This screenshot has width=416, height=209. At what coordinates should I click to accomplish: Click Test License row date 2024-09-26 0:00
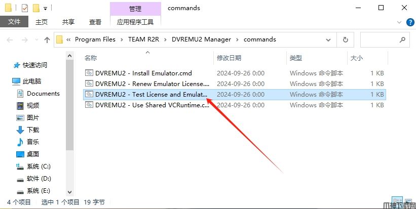point(241,94)
